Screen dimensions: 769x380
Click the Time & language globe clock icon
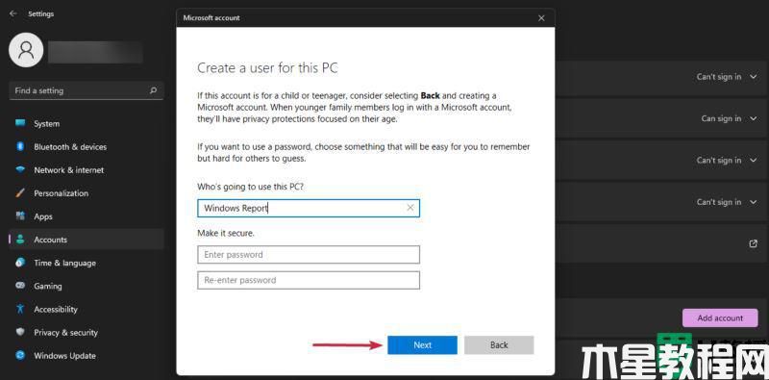point(20,263)
